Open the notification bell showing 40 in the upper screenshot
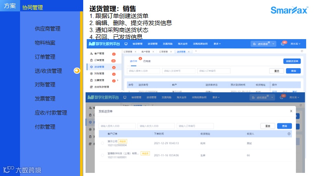This screenshot has height=176, width=314. (283, 44)
